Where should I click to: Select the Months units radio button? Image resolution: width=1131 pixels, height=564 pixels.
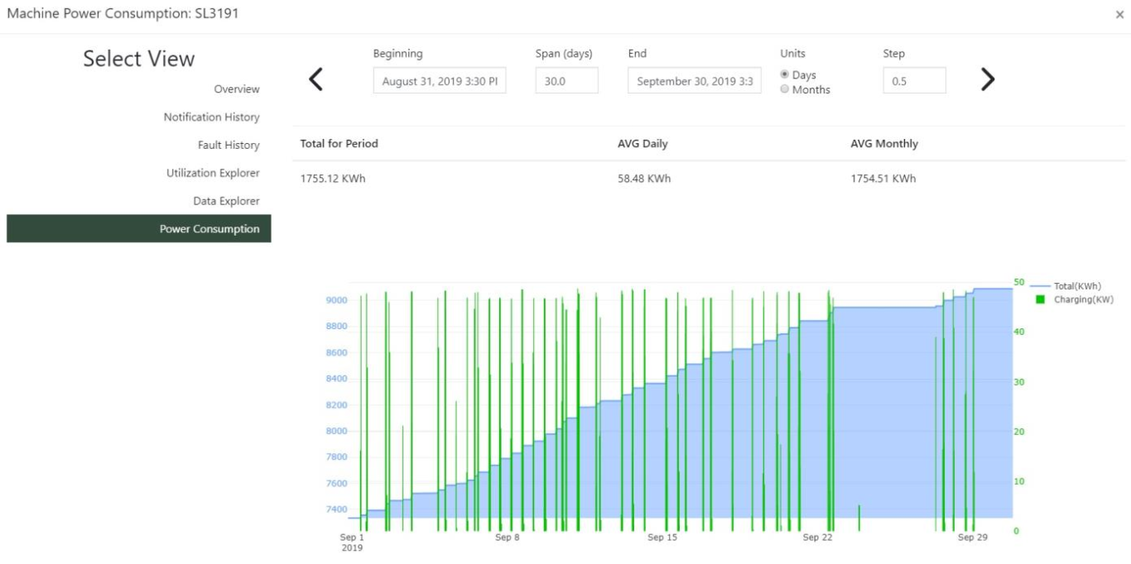(x=785, y=89)
